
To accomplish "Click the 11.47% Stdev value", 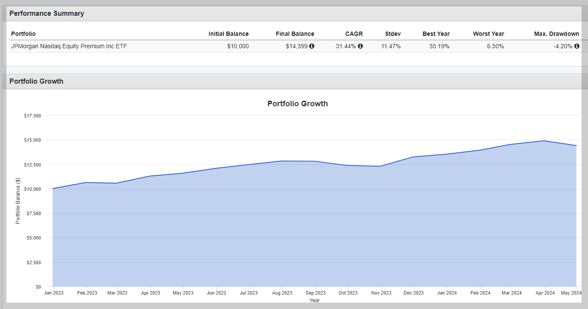I will click(x=391, y=46).
